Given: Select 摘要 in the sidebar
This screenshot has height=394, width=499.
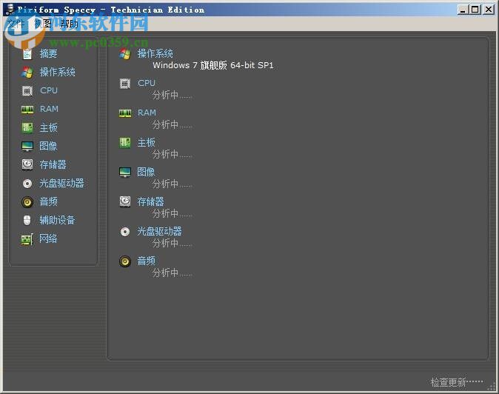Looking at the screenshot, I should pyautogui.click(x=48, y=53).
